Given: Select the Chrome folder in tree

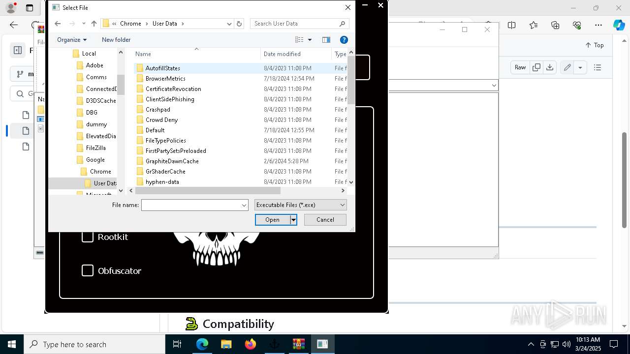Looking at the screenshot, I should click(100, 172).
